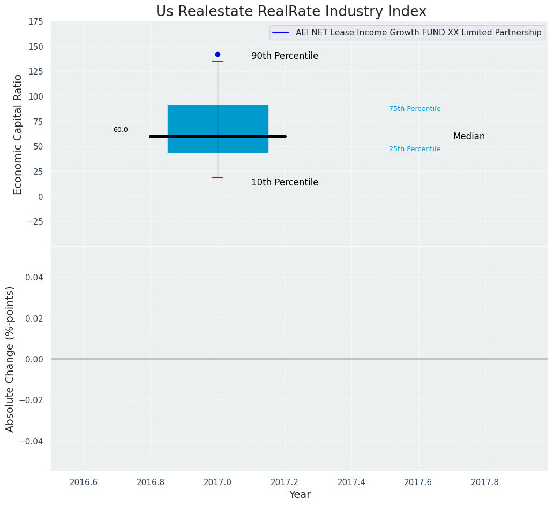Click the green 90th percentile whisker cap
Image resolution: width=554 pixels, height=505 pixels.
pyautogui.click(x=218, y=61)
